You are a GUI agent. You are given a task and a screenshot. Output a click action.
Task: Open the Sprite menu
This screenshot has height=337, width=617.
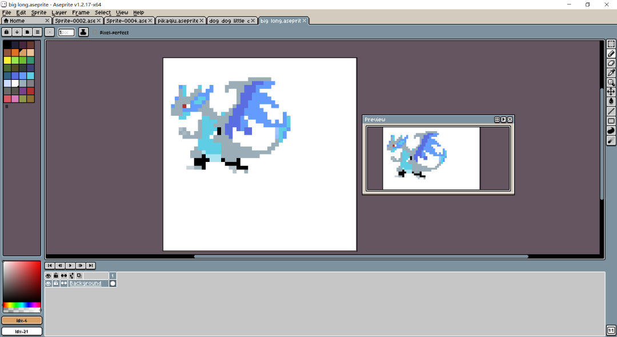tap(39, 13)
